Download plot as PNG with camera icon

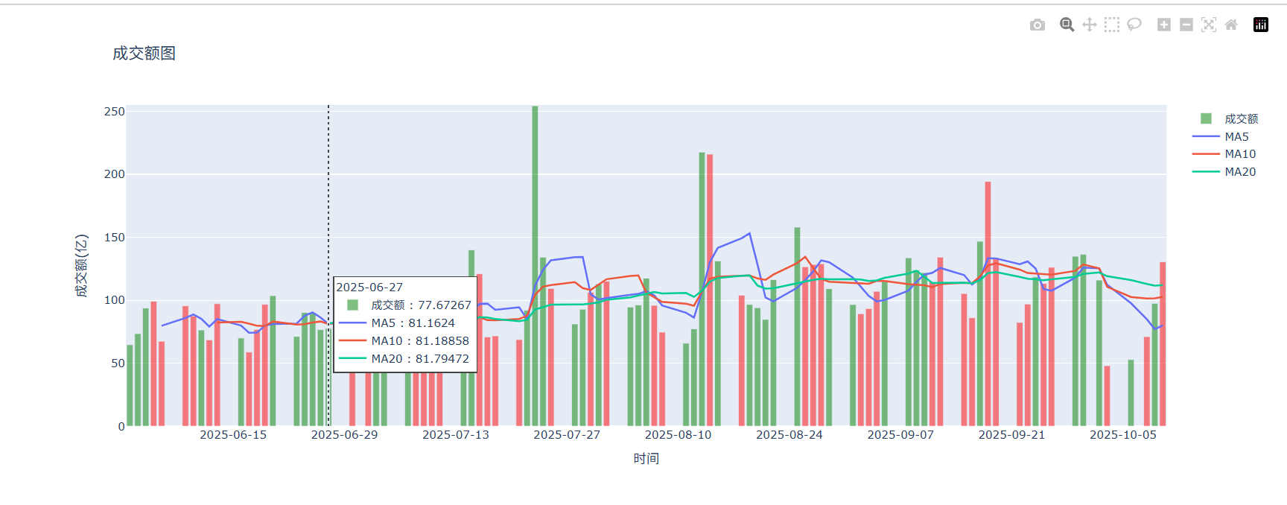1037,25
